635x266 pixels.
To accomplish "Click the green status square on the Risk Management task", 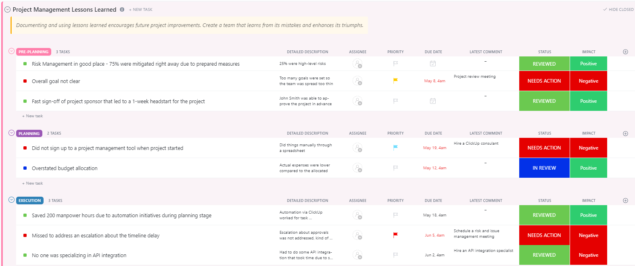I will 25,64.
